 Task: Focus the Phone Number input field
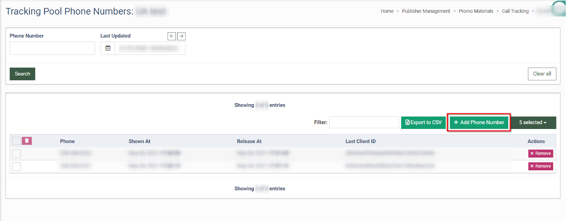point(52,48)
